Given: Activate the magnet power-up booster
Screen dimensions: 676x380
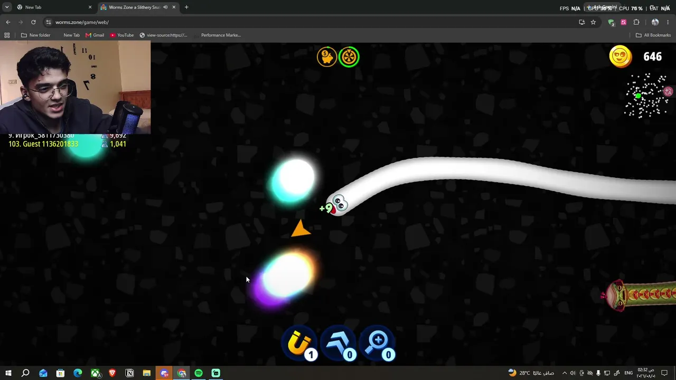Looking at the screenshot, I should [301, 344].
